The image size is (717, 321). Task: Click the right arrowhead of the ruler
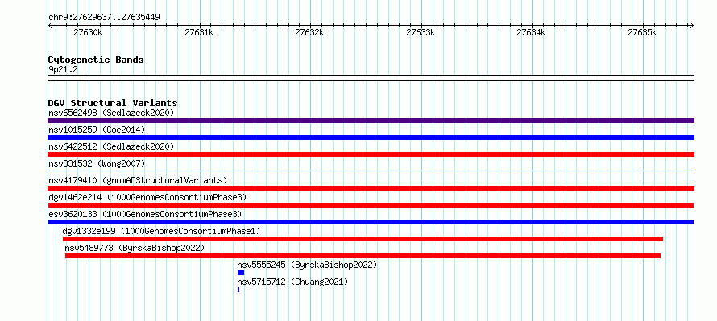(x=692, y=25)
